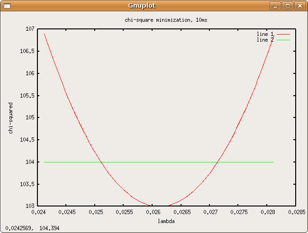Click the 104 y-axis tick label
Screen dimensions: 308x233
coord(29,162)
